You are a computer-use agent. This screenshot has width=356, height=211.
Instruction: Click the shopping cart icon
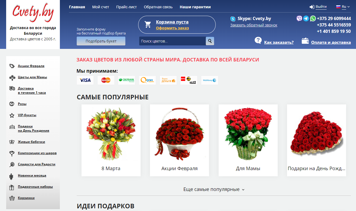(148, 25)
